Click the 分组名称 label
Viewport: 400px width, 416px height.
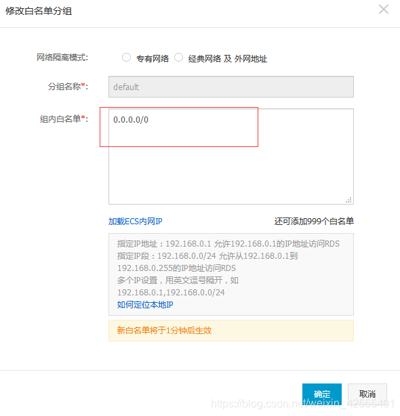[x=68, y=87]
